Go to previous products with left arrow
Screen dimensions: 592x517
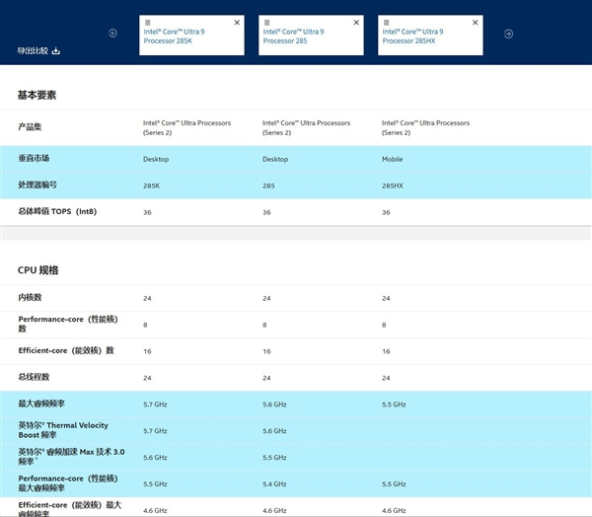pyautogui.click(x=112, y=34)
